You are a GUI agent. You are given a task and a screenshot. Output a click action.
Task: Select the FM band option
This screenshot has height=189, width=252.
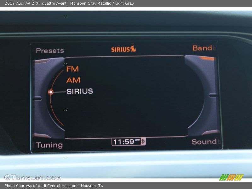point(72,69)
